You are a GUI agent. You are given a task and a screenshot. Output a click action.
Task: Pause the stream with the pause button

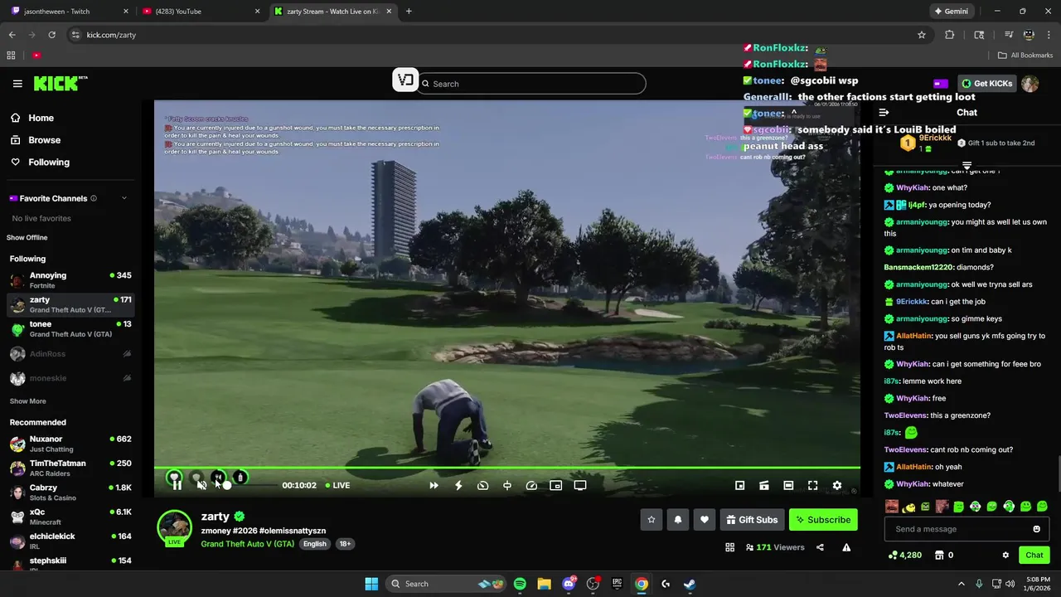[177, 485]
